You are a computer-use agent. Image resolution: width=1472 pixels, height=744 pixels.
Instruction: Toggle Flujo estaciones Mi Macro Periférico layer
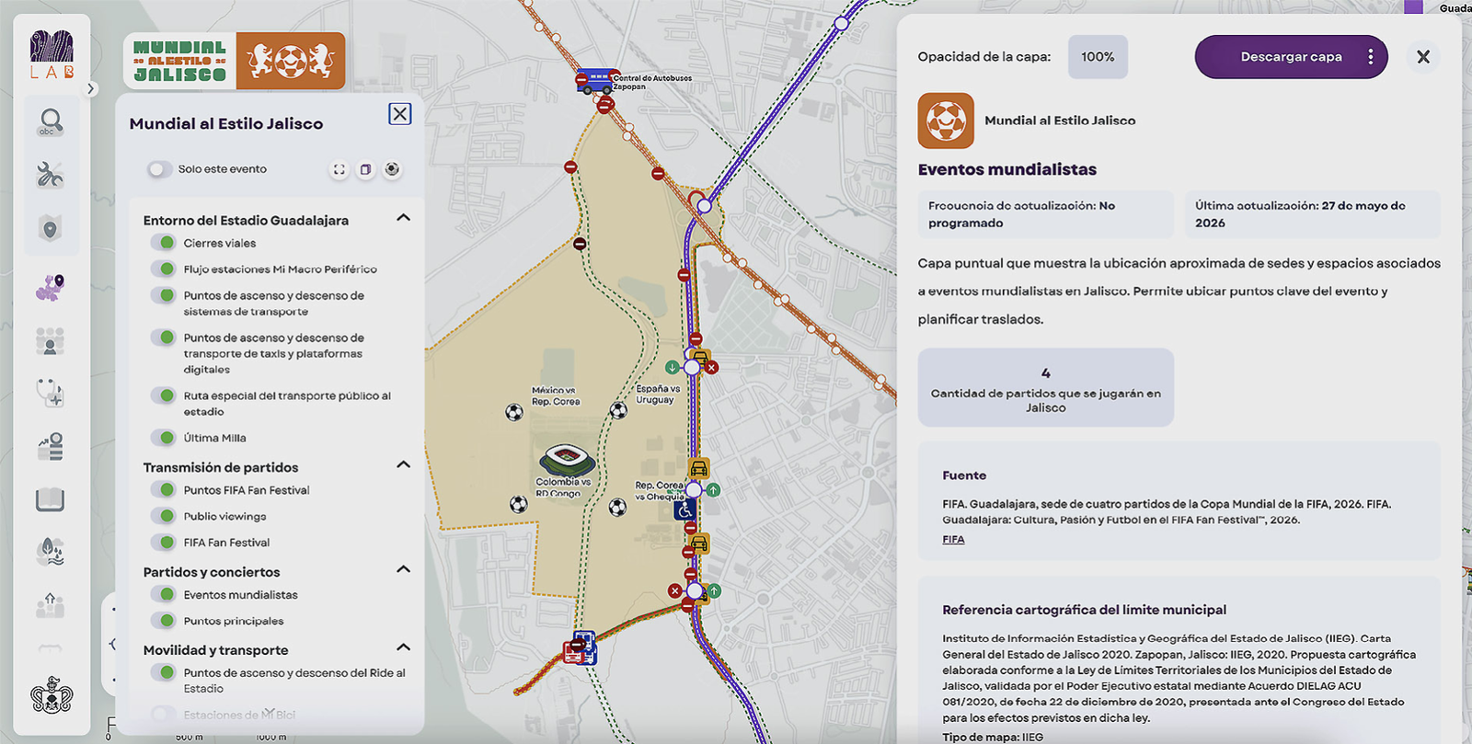click(164, 269)
